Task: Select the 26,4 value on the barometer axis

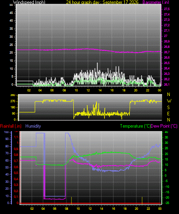Action: click(x=167, y=68)
